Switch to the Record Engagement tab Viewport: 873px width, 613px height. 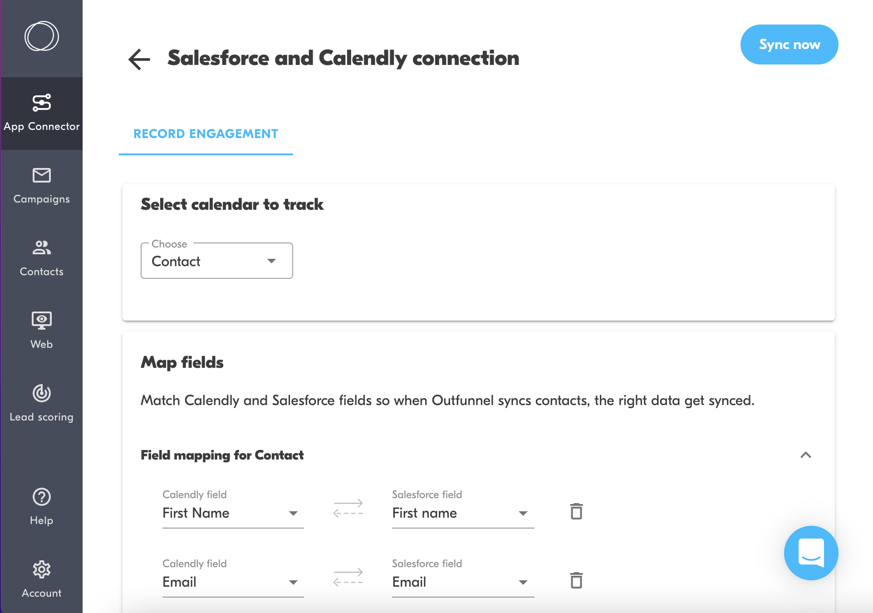(x=206, y=133)
